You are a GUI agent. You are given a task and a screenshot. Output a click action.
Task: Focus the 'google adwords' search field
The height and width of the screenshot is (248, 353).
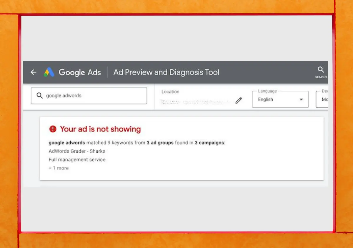(89, 95)
